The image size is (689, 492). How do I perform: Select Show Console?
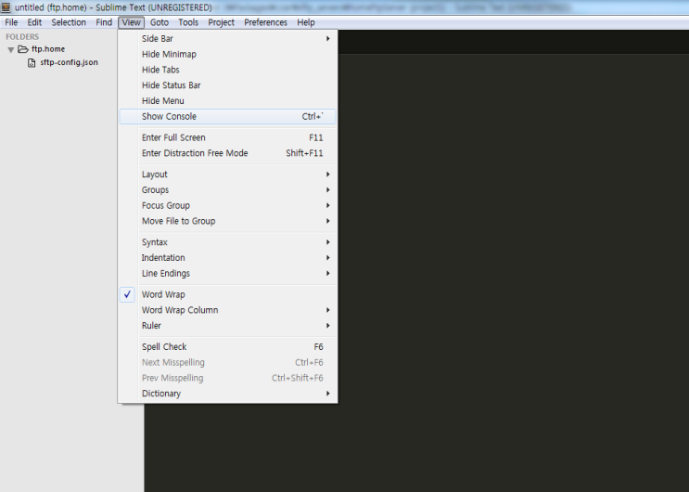[227, 117]
